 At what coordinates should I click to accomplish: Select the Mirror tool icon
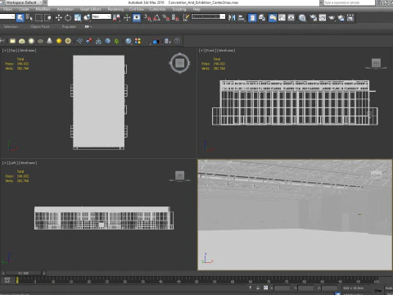coord(232,18)
